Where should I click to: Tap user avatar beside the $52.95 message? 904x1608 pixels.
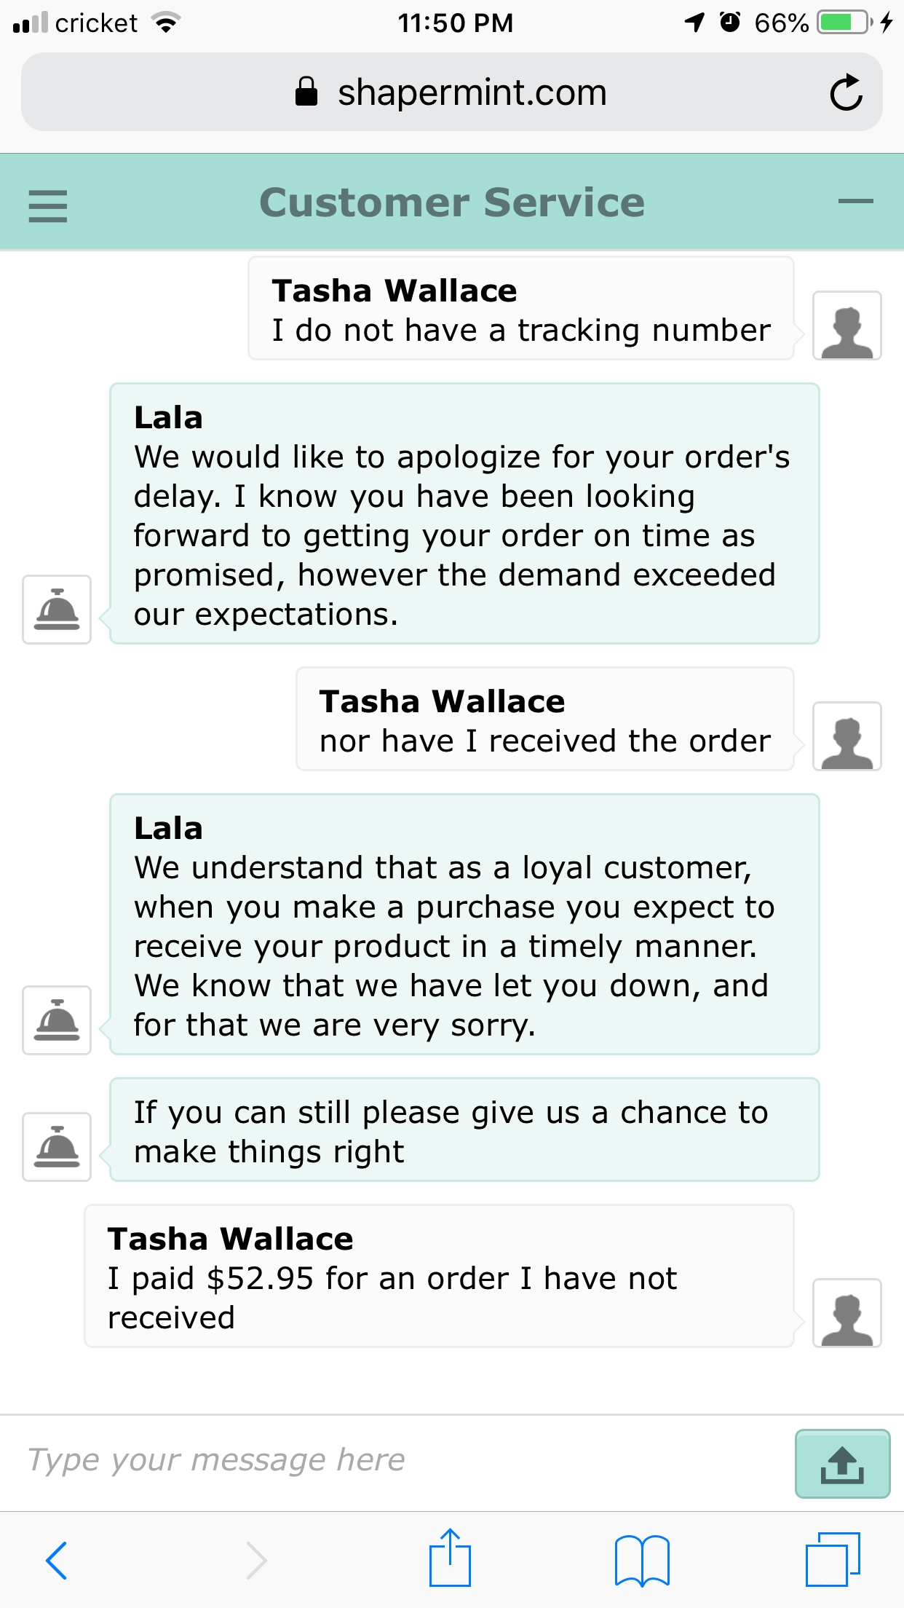click(847, 1313)
